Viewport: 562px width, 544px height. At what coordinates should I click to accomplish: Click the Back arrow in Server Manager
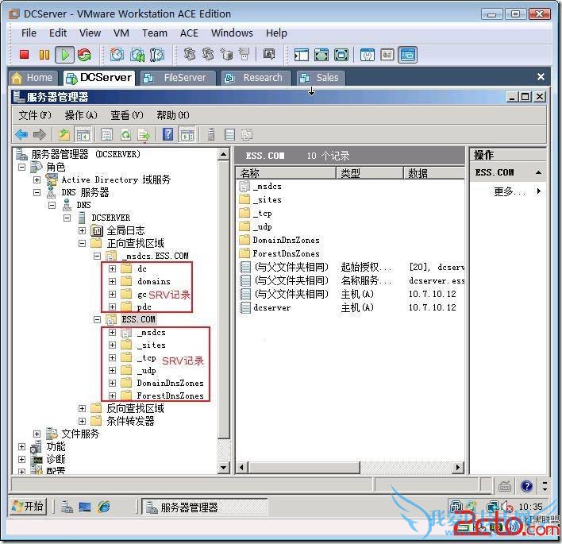(x=21, y=134)
